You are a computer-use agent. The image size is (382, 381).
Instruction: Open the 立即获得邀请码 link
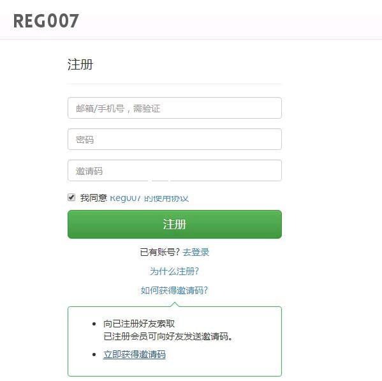135,354
